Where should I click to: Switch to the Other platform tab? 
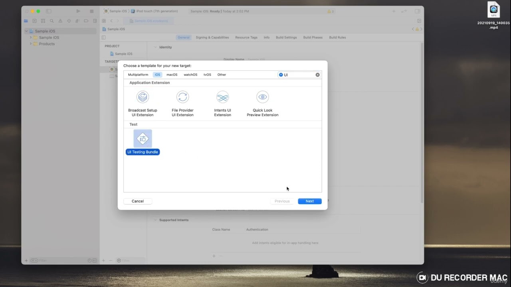[222, 75]
